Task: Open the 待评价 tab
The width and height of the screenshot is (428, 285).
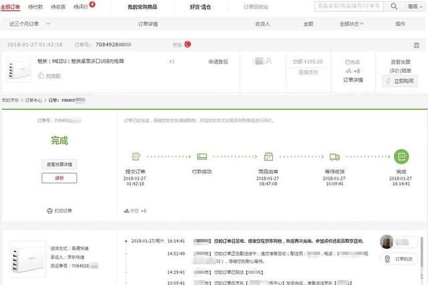Action: pyautogui.click(x=83, y=6)
